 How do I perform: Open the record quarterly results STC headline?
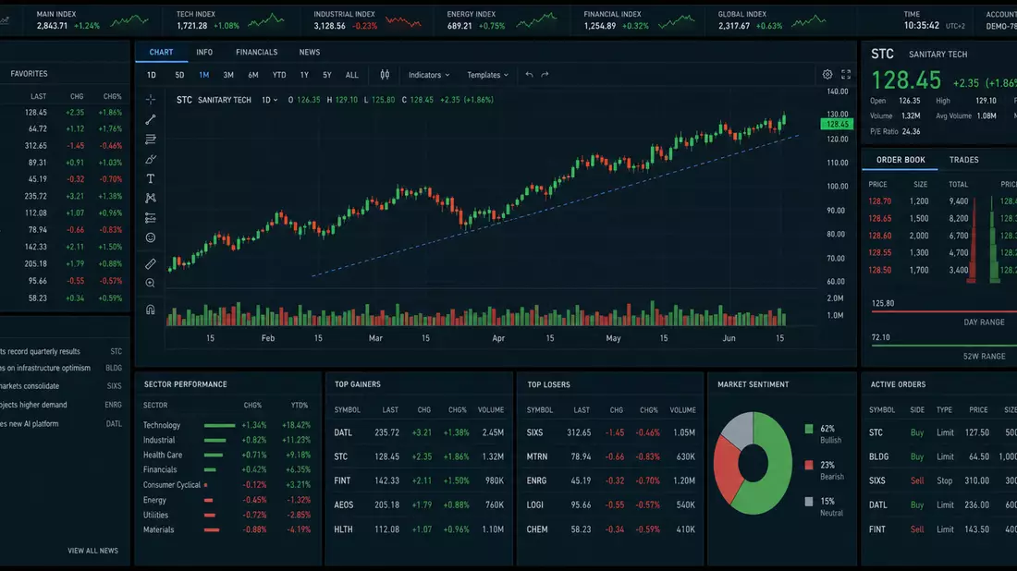[x=62, y=351]
